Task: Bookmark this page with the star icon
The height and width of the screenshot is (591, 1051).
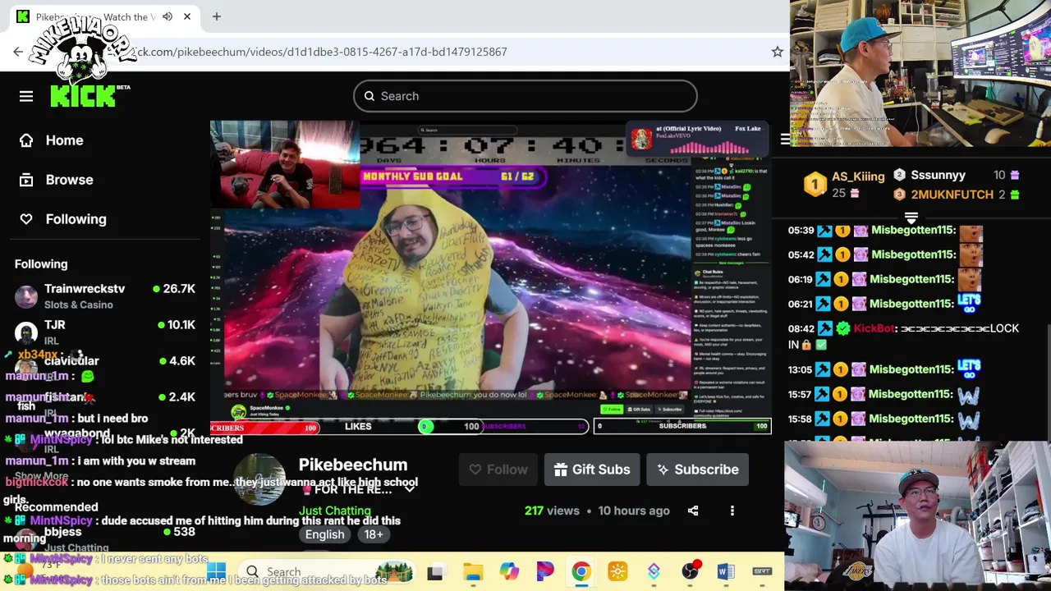Action: [x=777, y=52]
